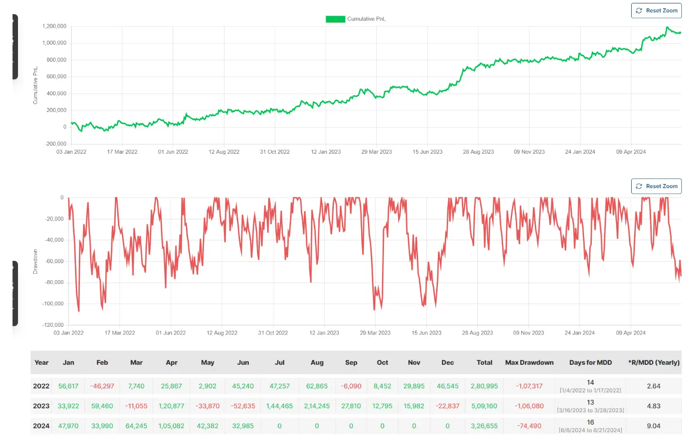Click refresh icon in the Drawdown chart's Reset Zoom button

[x=639, y=186]
